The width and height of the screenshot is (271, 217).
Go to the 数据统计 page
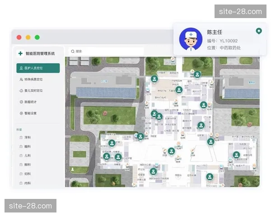coord(28,102)
